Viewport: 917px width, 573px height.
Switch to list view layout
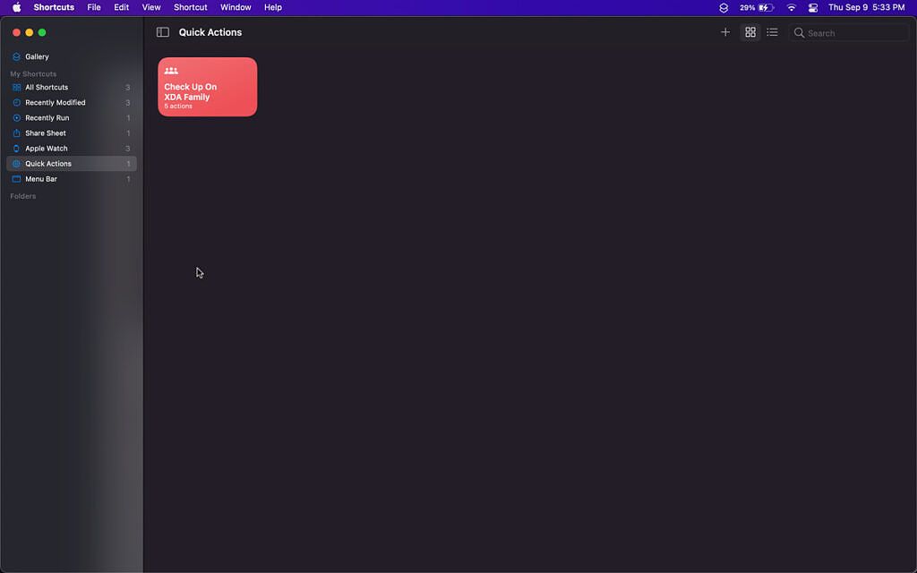[772, 31]
